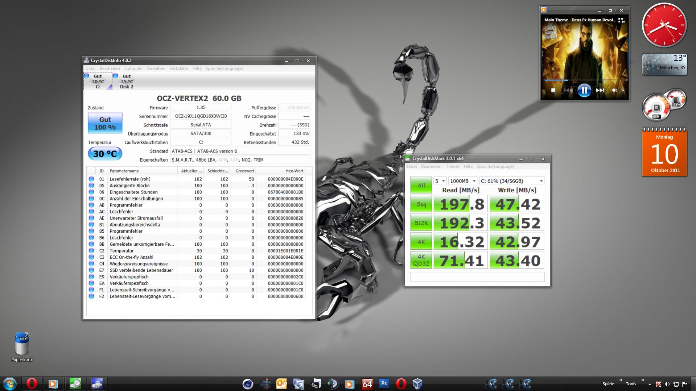Image resolution: width=696 pixels, height=391 pixels.
Task: Click the Opera icon beside the Start button
Action: point(32,384)
